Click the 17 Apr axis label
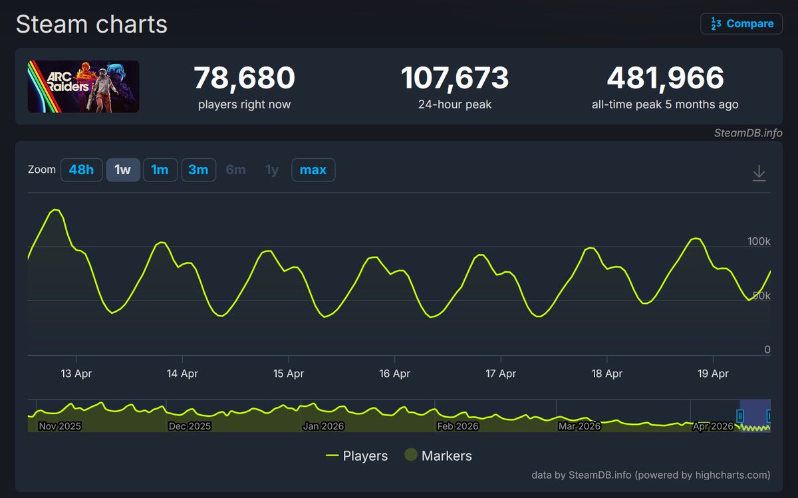 point(501,374)
